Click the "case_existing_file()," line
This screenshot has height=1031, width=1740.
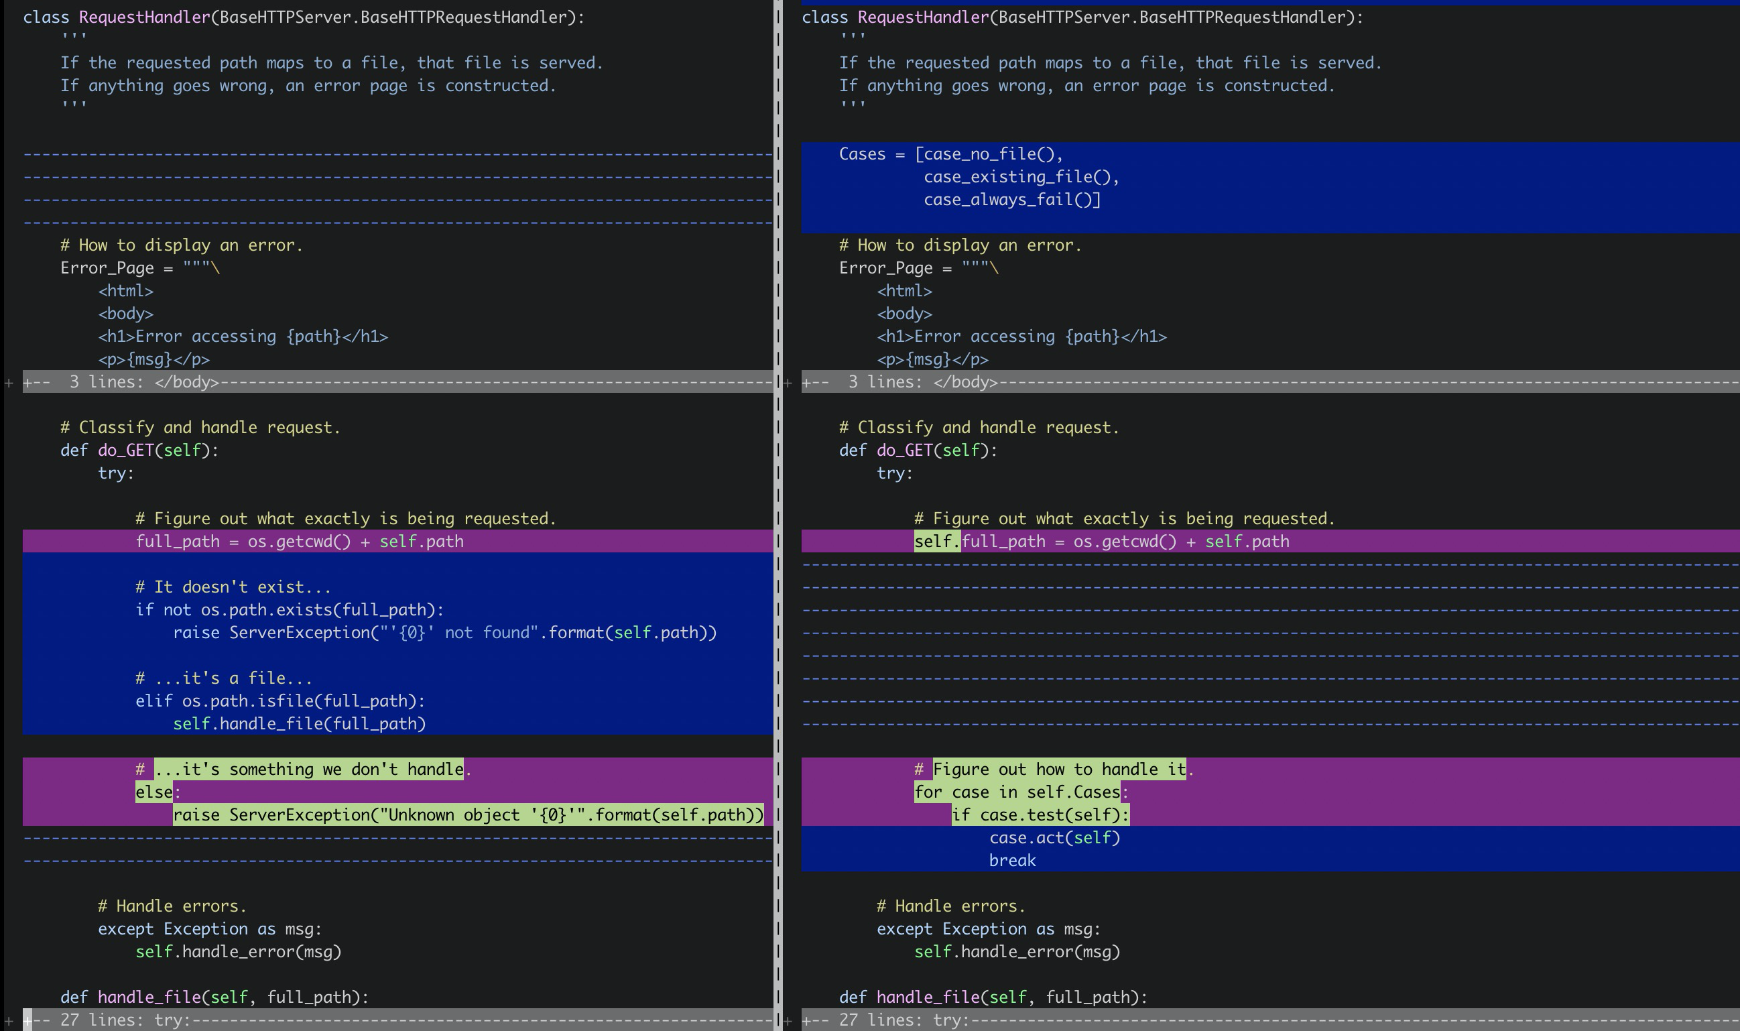(1021, 176)
